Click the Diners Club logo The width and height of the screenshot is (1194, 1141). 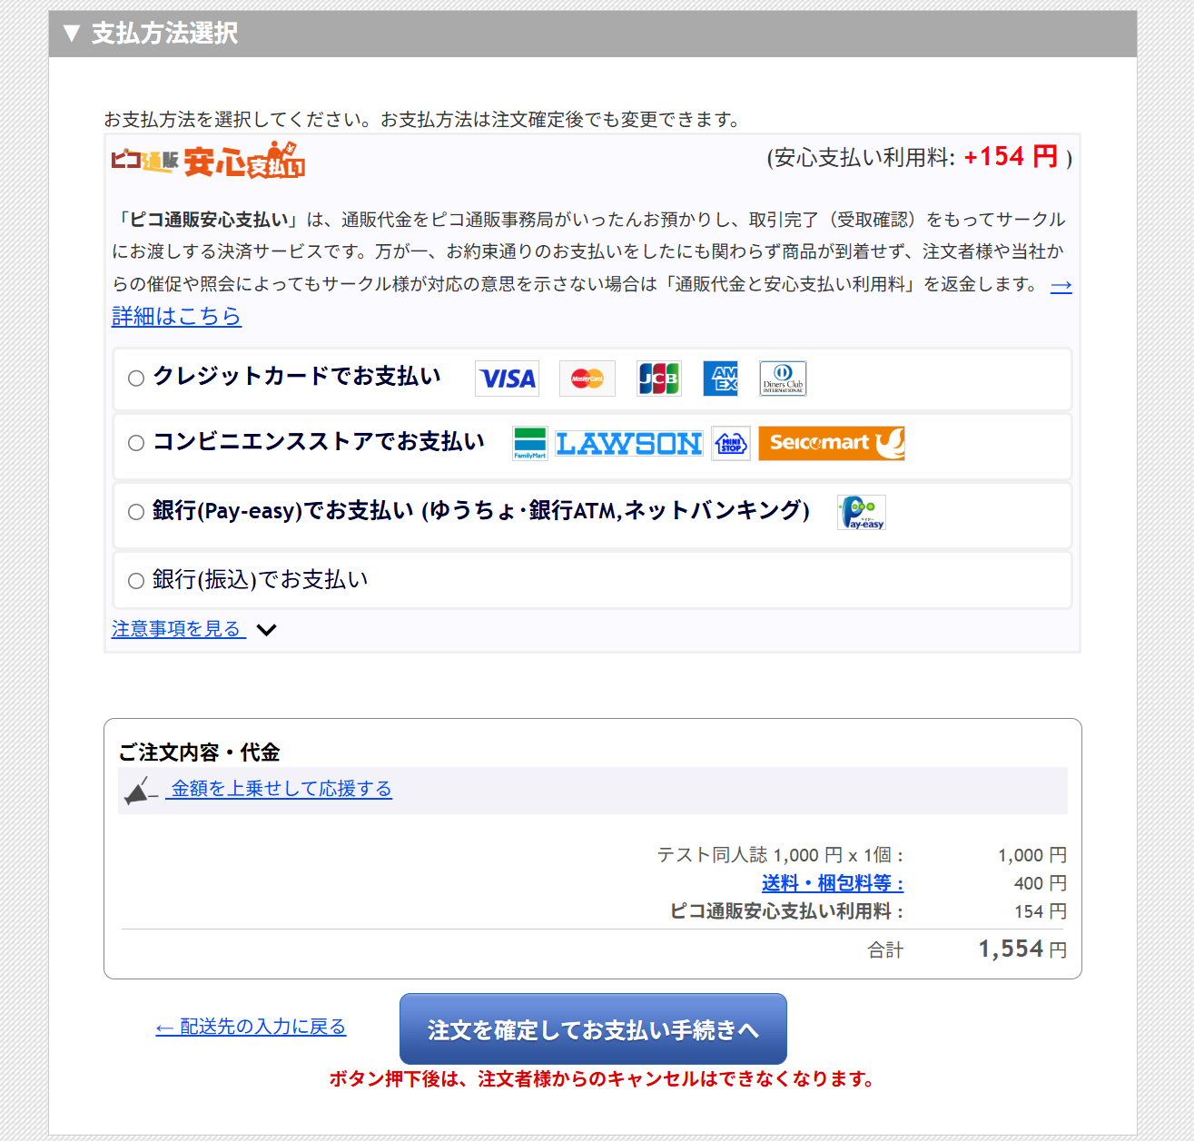[x=783, y=379]
